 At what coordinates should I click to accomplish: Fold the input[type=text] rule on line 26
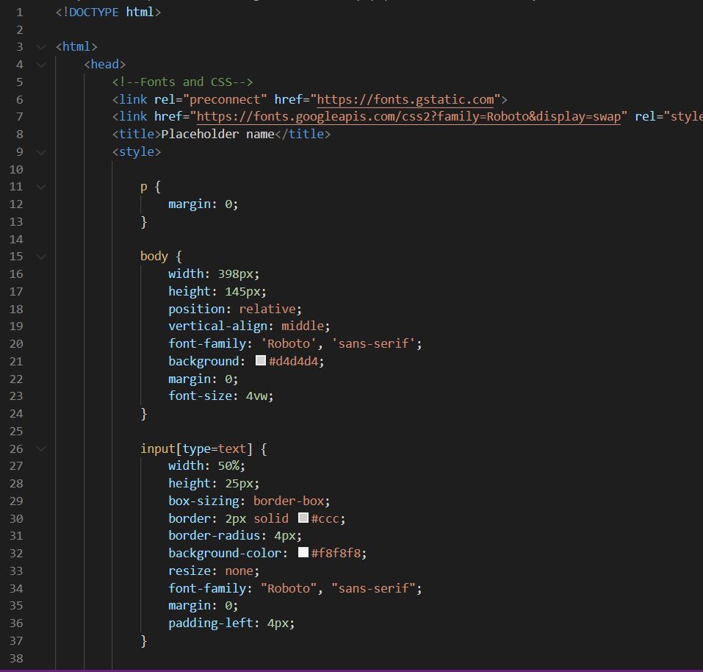pos(41,449)
